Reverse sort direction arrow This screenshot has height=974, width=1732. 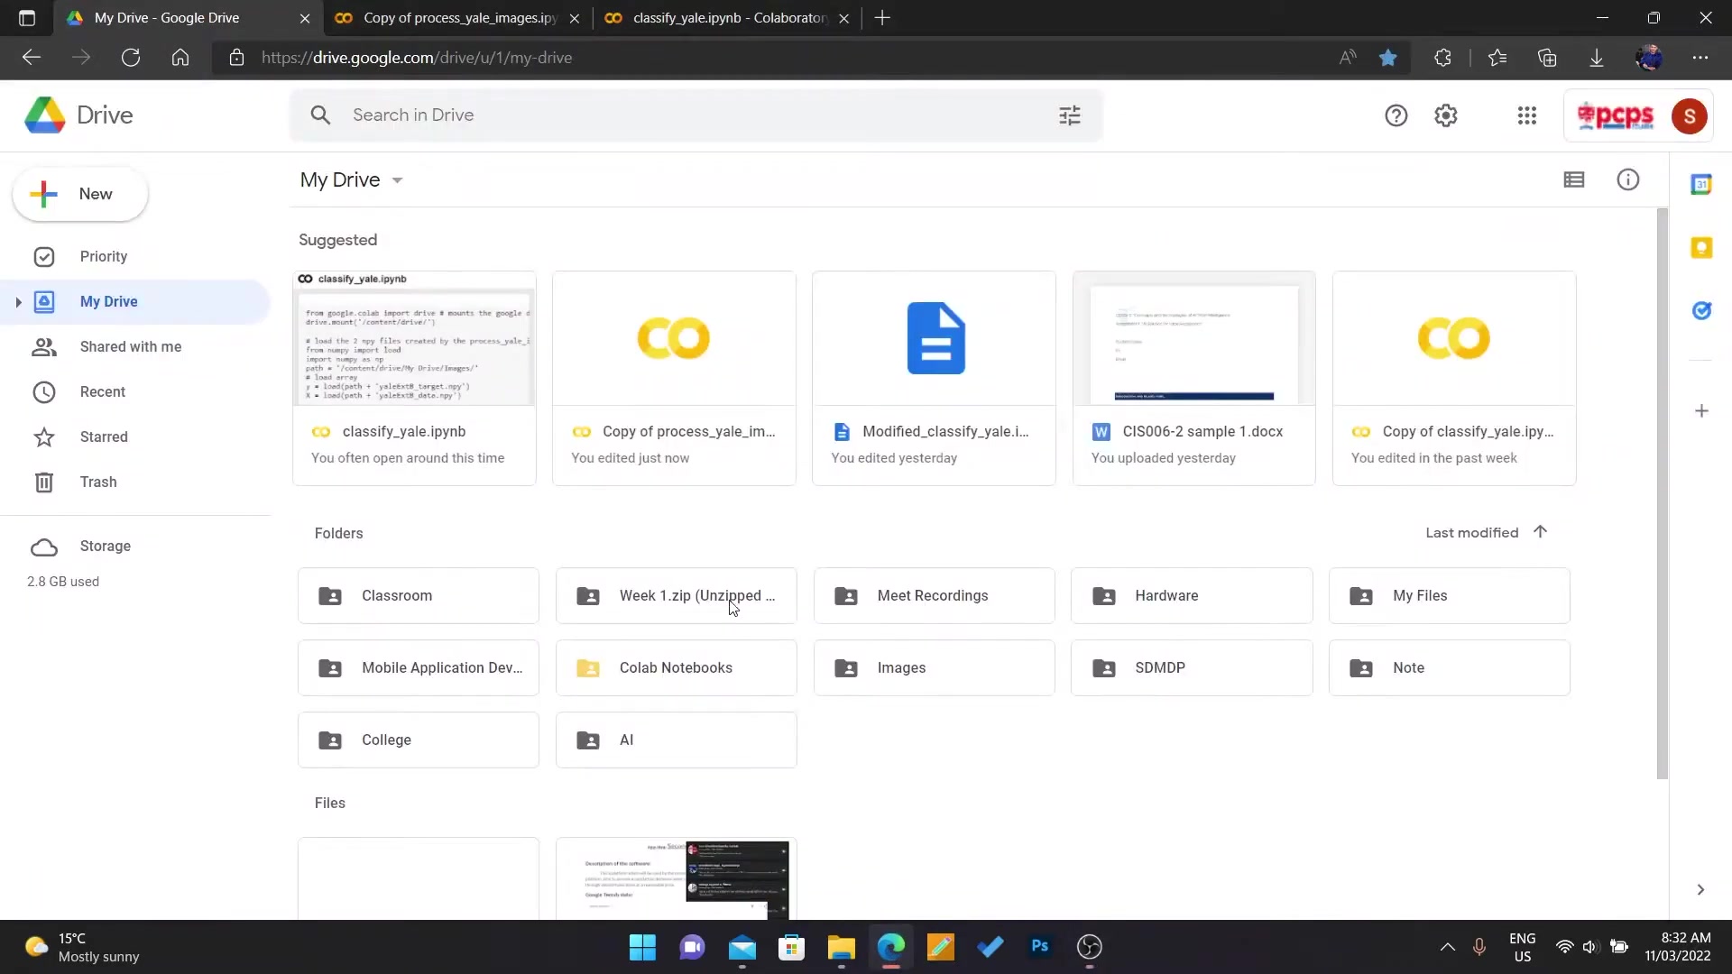(x=1540, y=532)
